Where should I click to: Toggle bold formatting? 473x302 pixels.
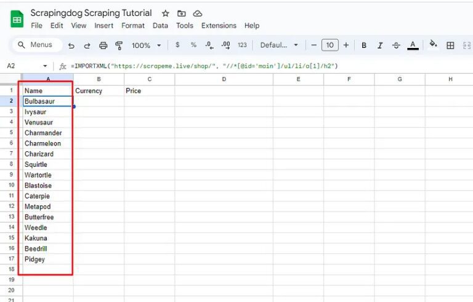pos(364,46)
